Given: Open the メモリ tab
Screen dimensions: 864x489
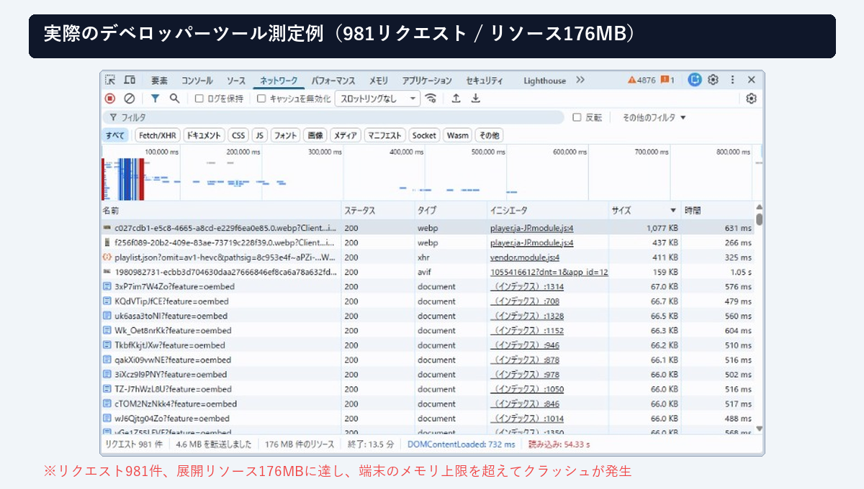Looking at the screenshot, I should click(x=379, y=81).
